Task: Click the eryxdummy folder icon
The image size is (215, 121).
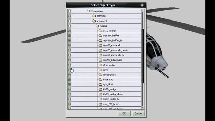Action: click(x=101, y=75)
